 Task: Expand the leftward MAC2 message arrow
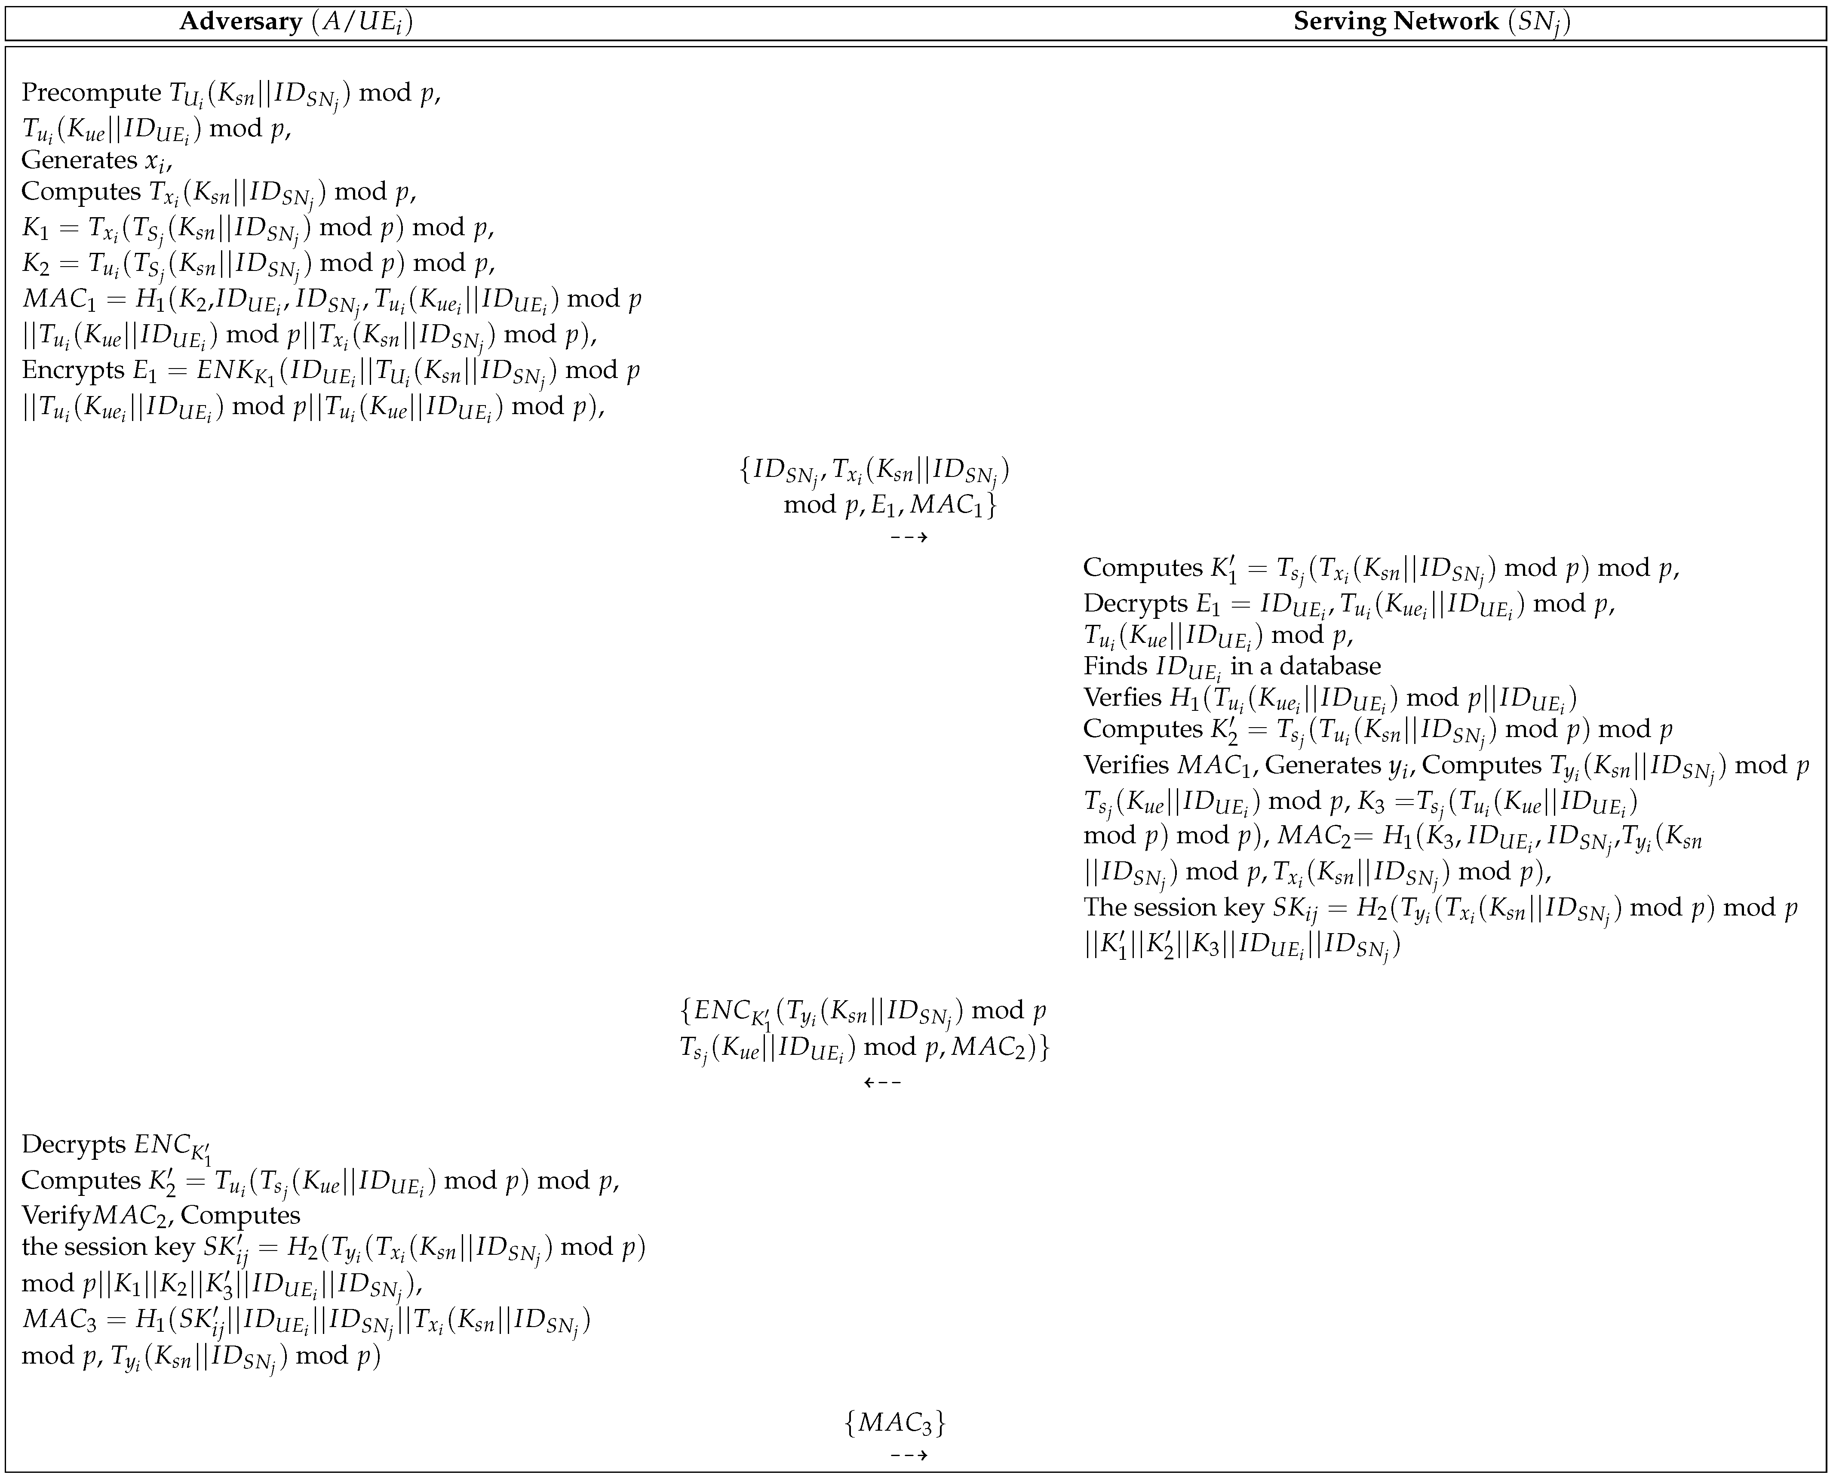point(883,1084)
